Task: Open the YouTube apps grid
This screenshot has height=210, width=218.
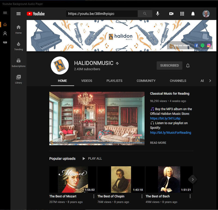Action: 182,14
